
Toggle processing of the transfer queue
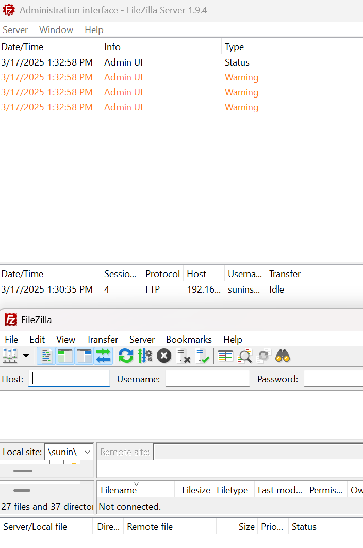click(x=145, y=356)
